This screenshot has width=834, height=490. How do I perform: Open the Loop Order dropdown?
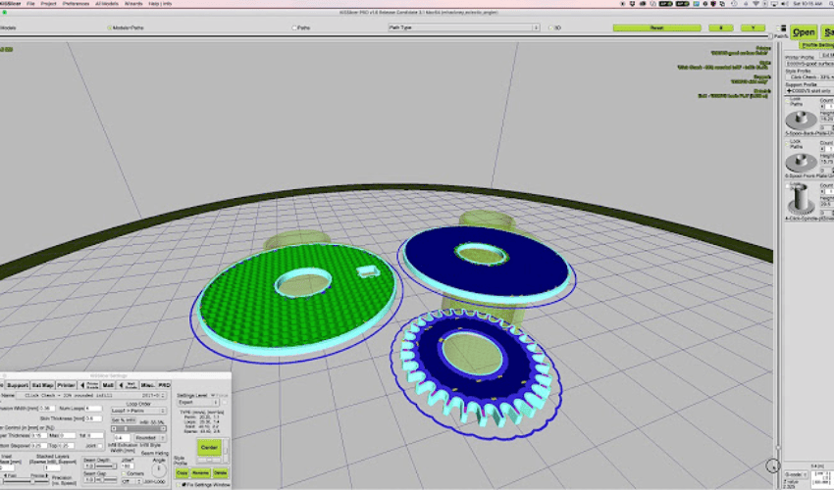pos(138,411)
